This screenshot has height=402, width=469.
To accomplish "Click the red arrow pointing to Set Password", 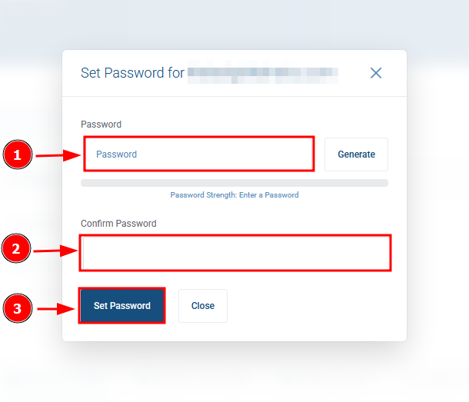I will tap(56, 309).
